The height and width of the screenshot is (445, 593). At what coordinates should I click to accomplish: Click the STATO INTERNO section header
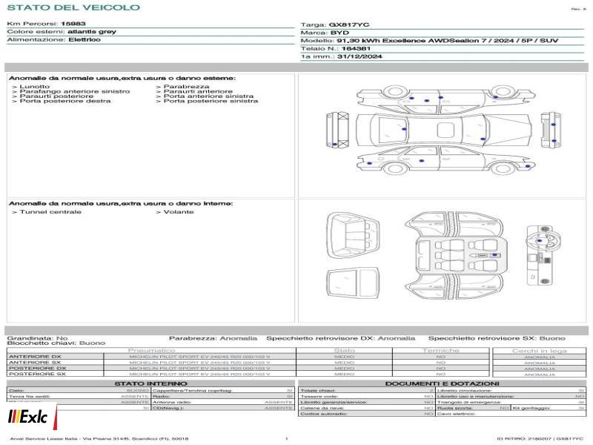tap(150, 383)
